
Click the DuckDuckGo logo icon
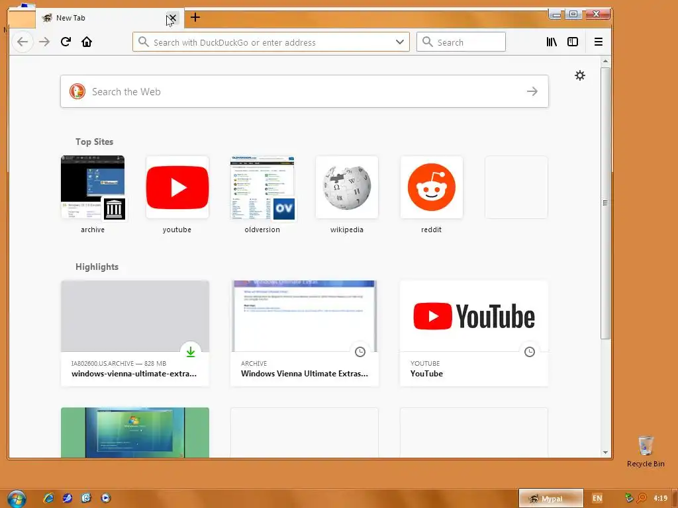point(77,91)
